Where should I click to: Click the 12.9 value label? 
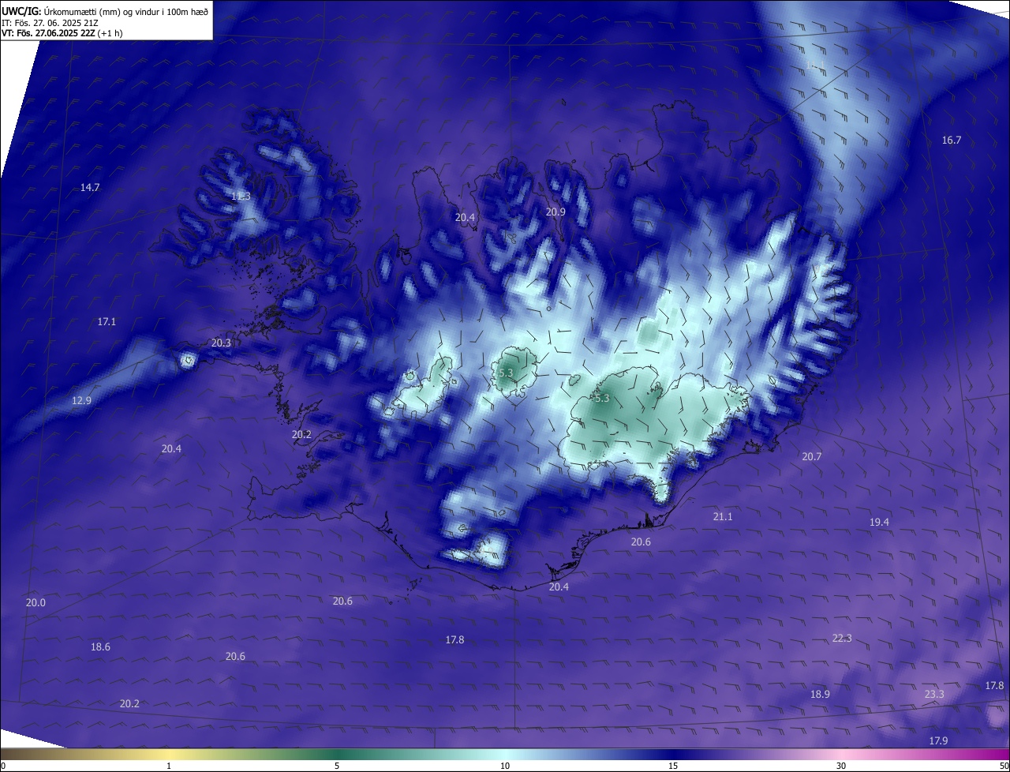[81, 401]
